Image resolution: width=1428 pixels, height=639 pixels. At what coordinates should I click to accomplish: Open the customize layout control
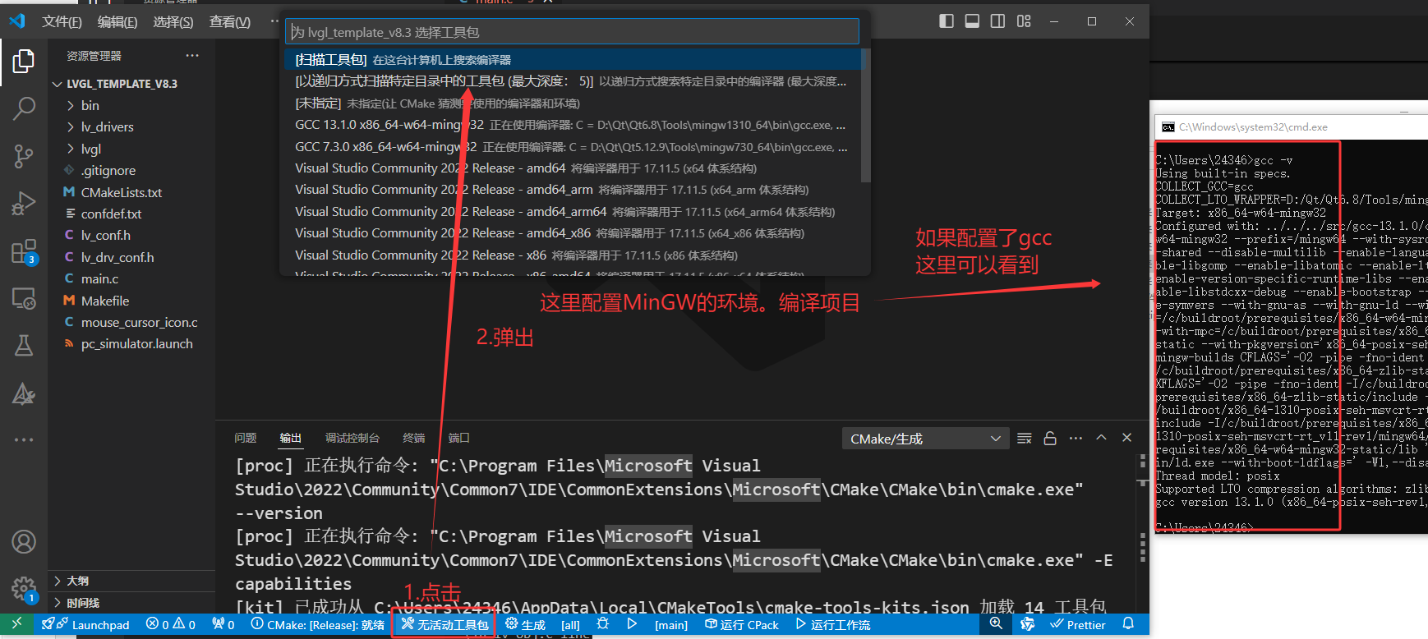coord(1024,21)
